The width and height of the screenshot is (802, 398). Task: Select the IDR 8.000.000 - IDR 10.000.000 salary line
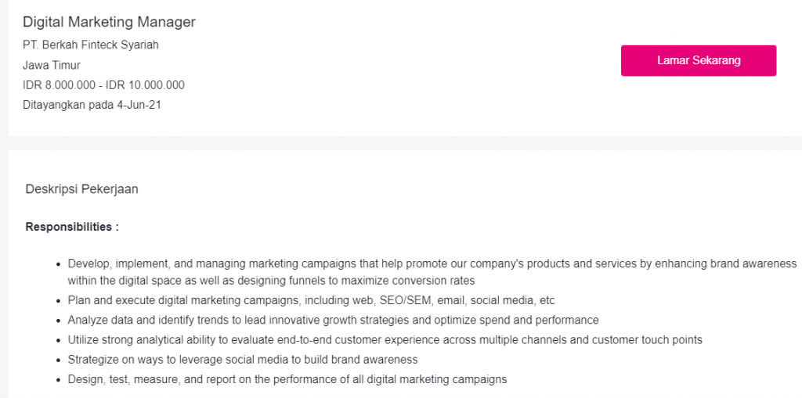103,85
